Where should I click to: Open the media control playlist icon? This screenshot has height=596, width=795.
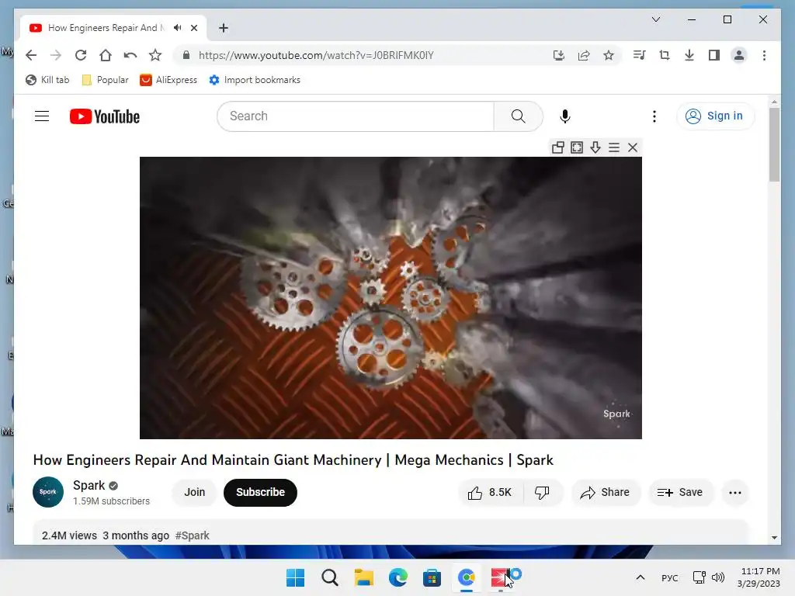click(x=640, y=55)
